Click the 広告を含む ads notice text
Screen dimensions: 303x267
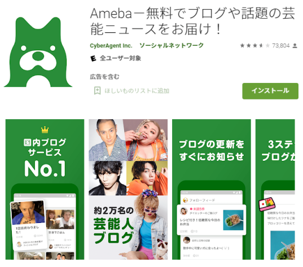pyautogui.click(x=105, y=77)
